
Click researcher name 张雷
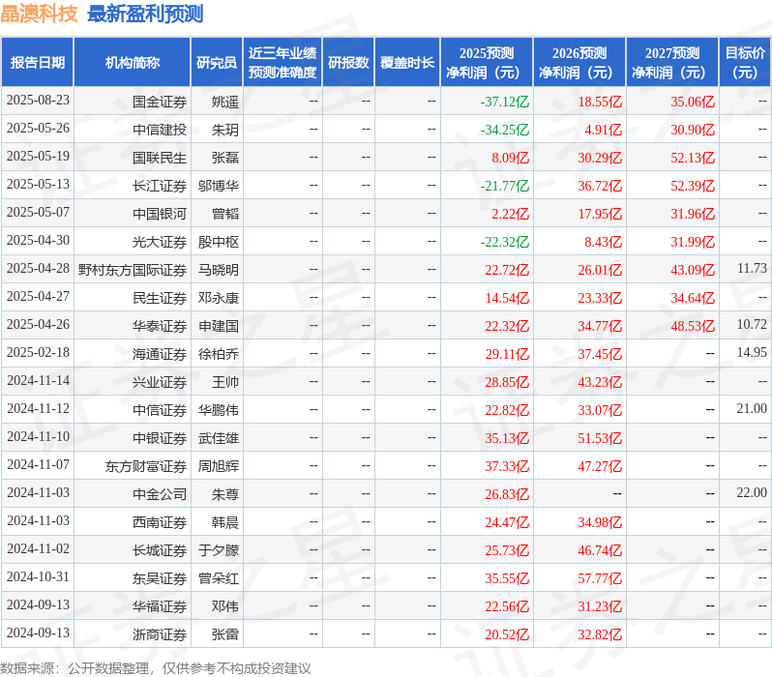pos(225,635)
